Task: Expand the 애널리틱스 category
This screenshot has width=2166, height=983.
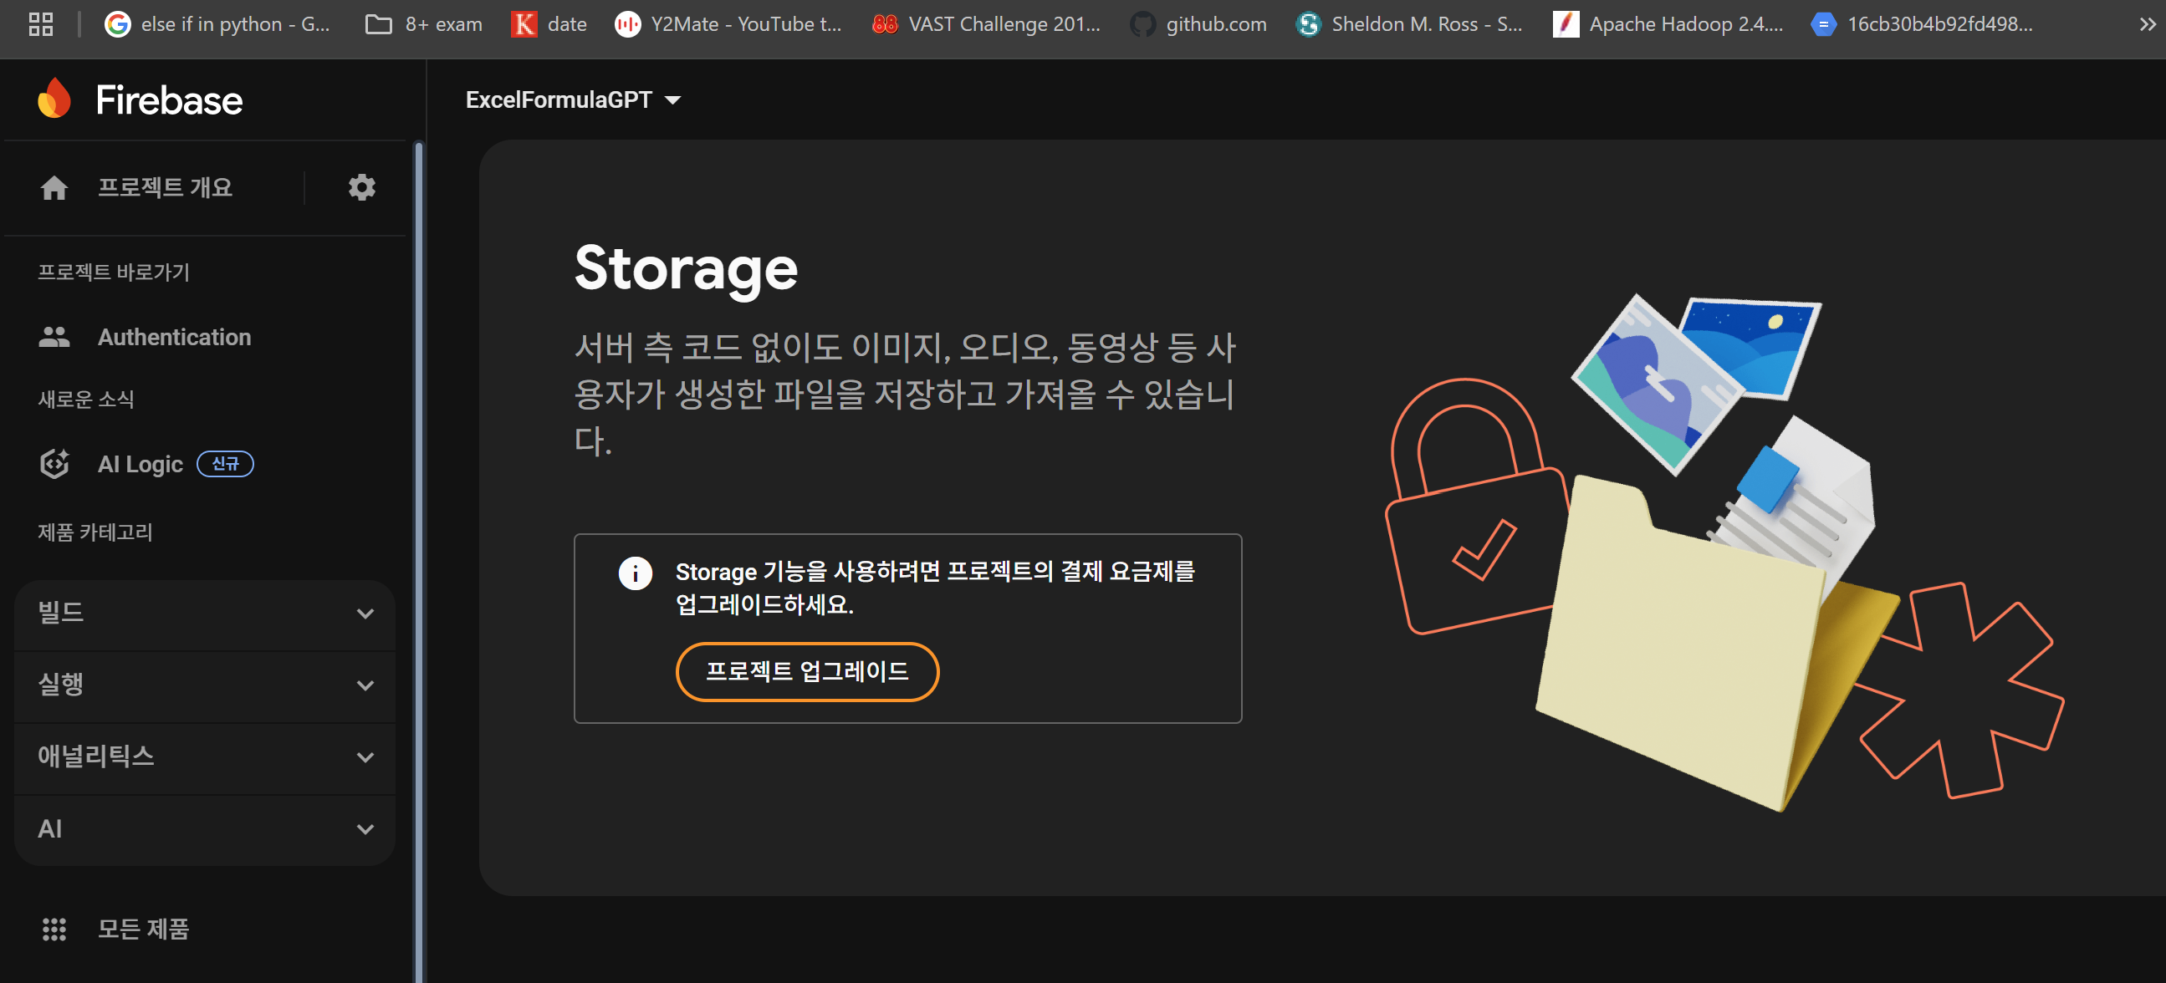Action: click(x=205, y=757)
